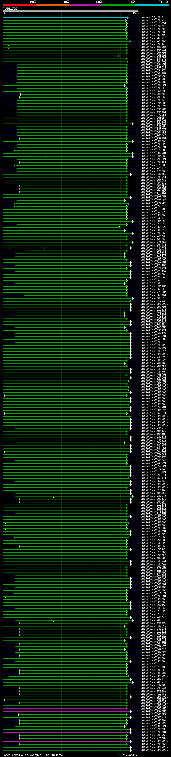Open hit UniRef100_B3TM16

pos(153,26)
